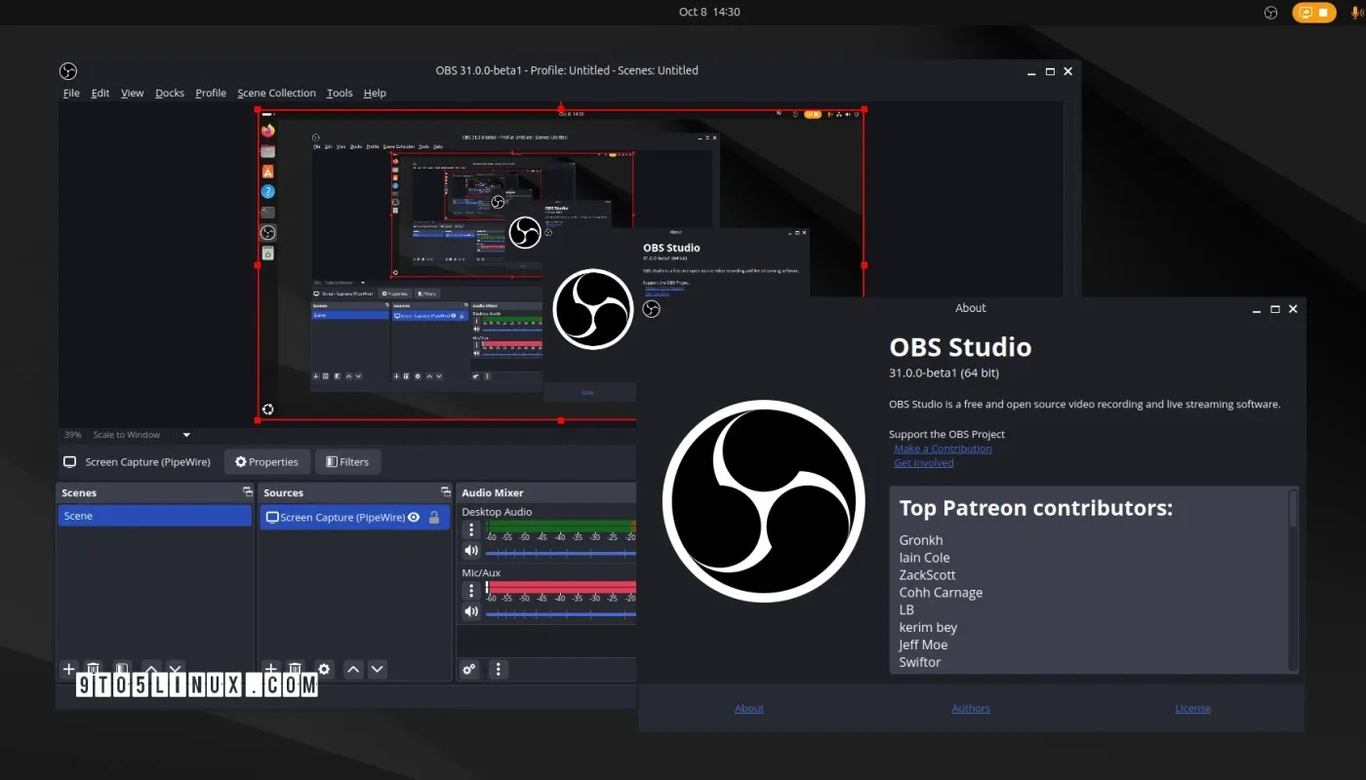Add a new source with plus icon
The width and height of the screenshot is (1366, 780).
point(271,669)
